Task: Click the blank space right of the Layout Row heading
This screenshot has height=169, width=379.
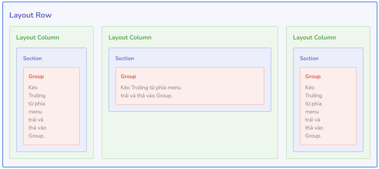Action: click(211, 15)
